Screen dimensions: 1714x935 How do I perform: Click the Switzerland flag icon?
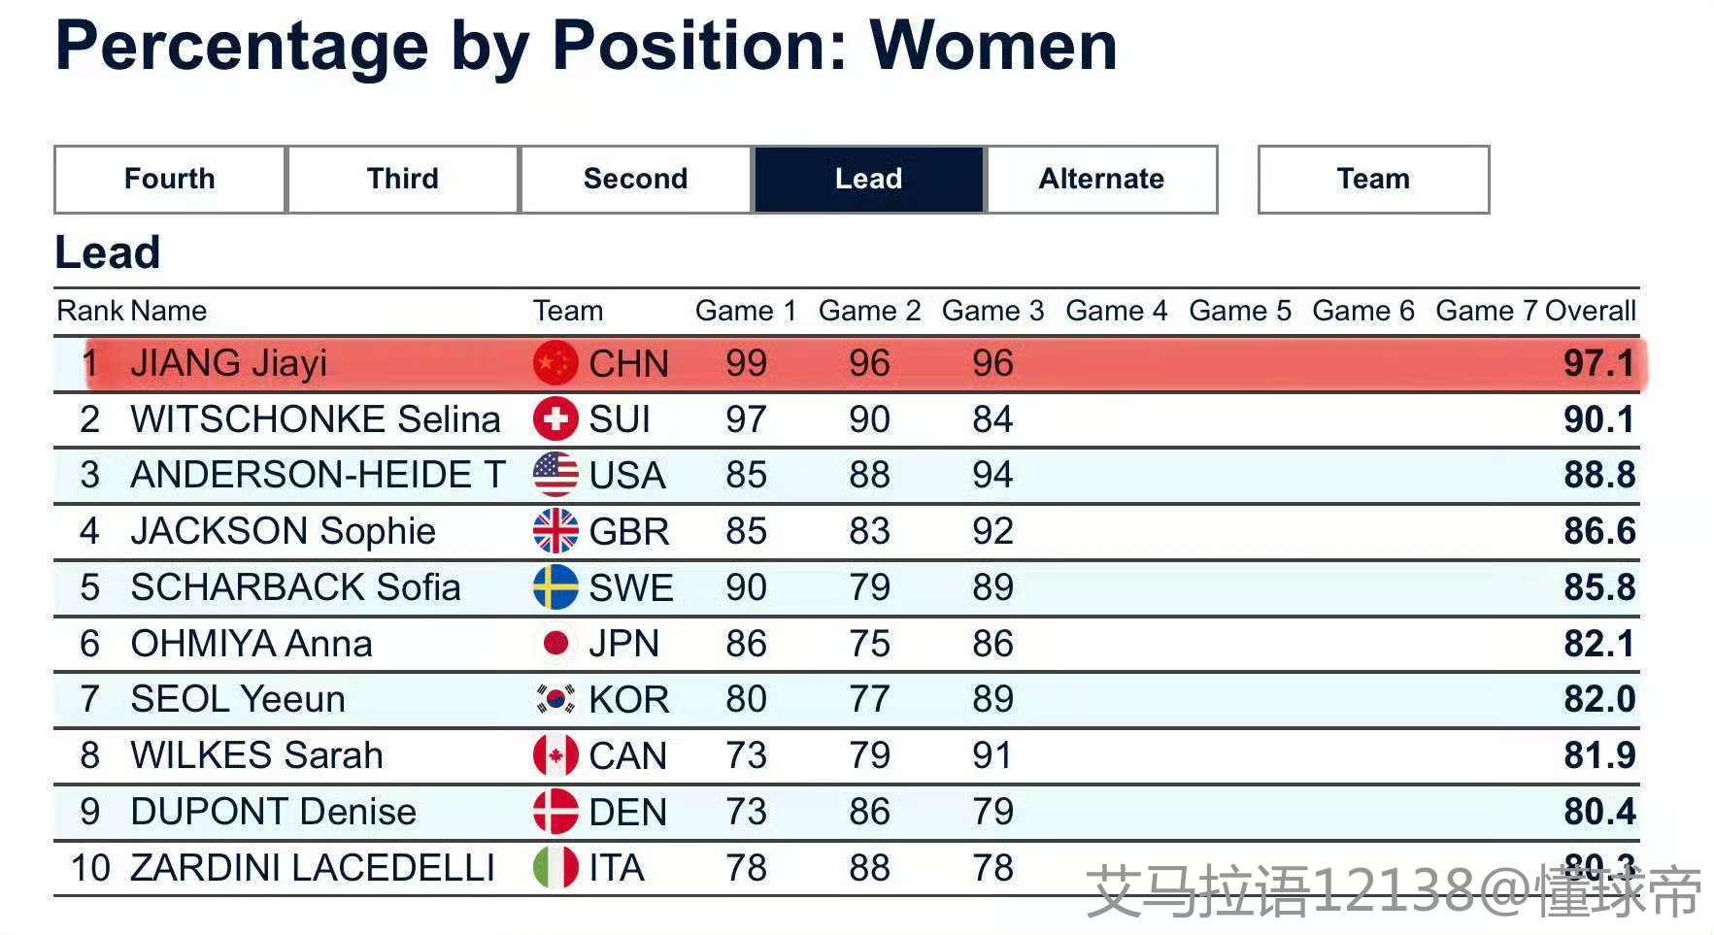(555, 419)
